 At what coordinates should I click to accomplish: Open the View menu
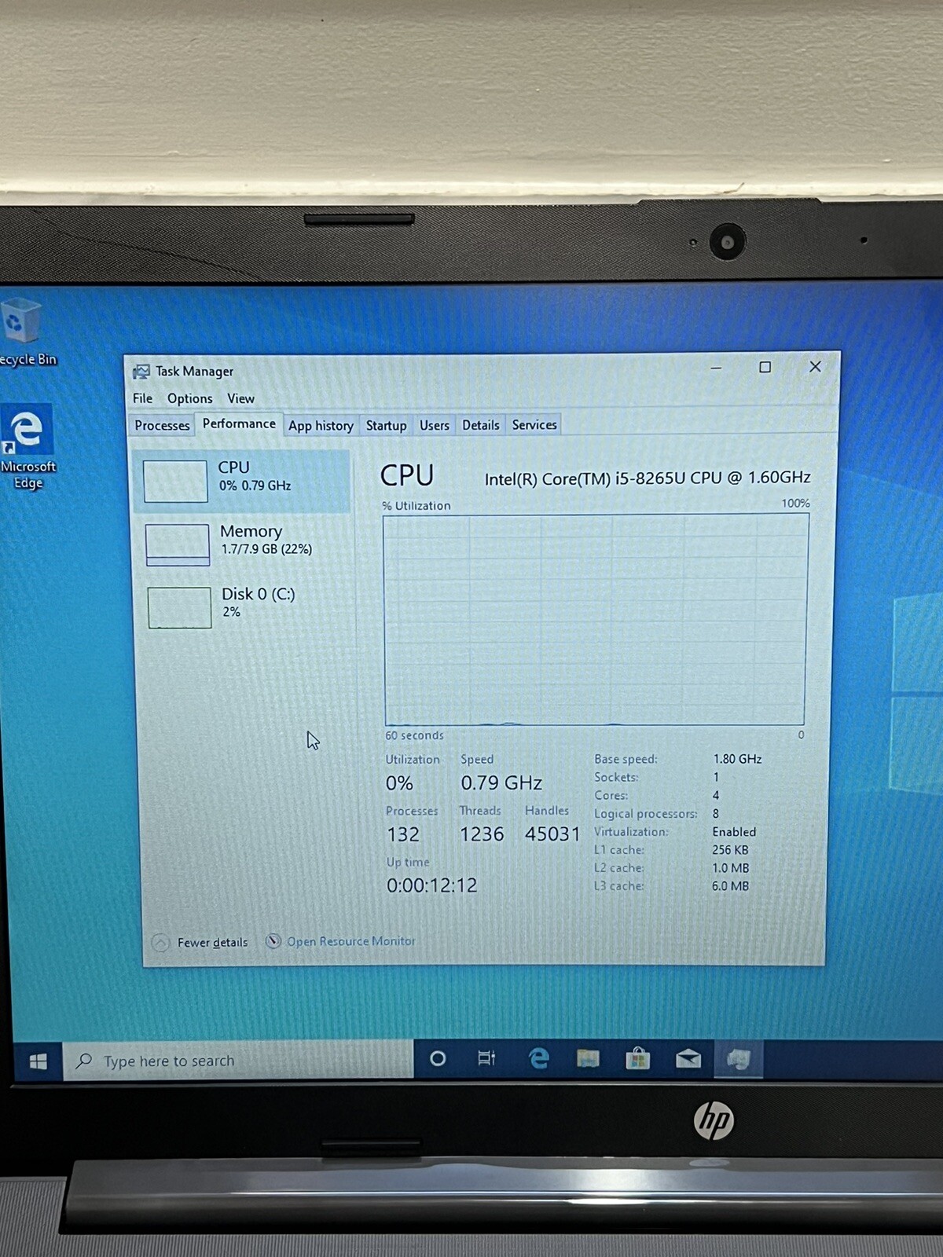(240, 398)
